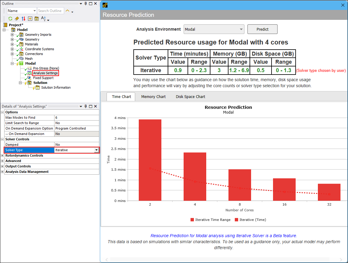Screen dimensions: 348x263
Task: Switch to the Memory Chart tab
Action: (x=153, y=96)
